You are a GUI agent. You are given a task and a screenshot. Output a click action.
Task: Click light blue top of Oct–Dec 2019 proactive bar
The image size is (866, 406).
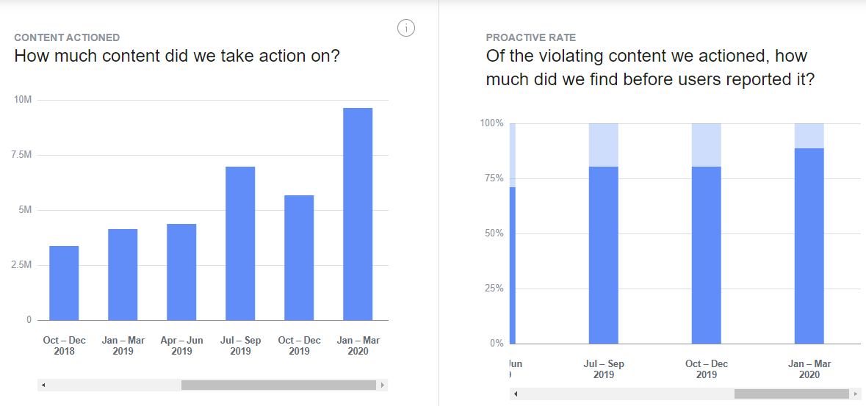coord(707,145)
